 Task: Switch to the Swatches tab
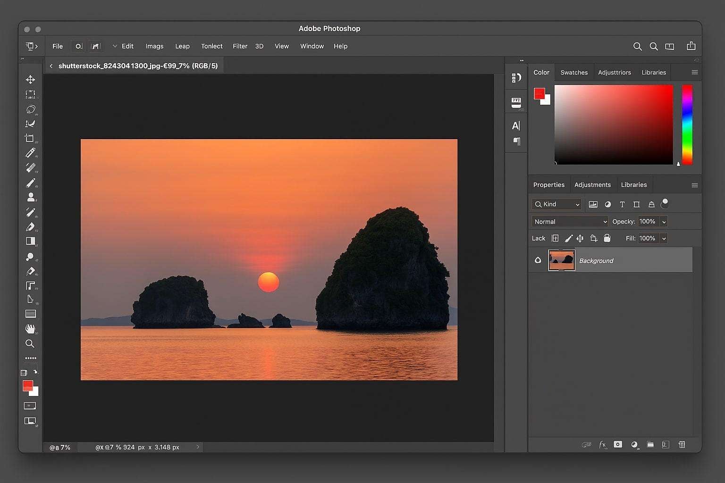pos(574,72)
